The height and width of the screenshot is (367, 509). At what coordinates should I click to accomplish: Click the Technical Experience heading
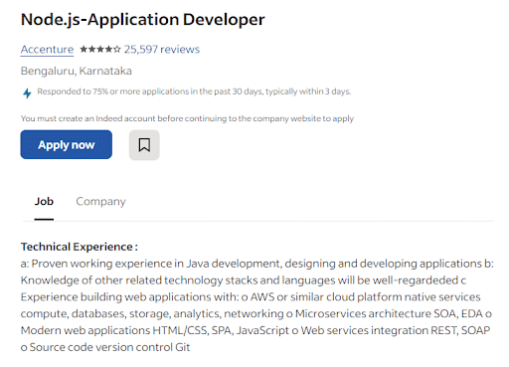coord(80,247)
